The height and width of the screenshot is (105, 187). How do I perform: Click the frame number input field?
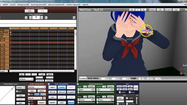(x=36, y=17)
